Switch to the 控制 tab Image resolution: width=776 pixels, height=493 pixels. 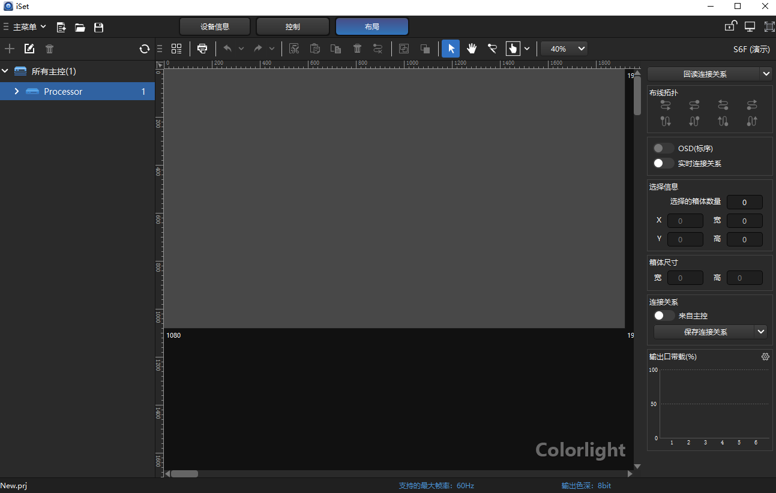(293, 26)
